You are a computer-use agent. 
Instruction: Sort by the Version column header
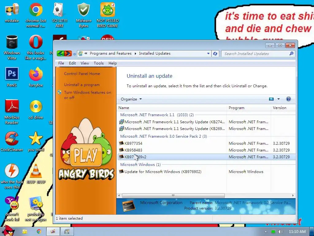(x=283, y=108)
